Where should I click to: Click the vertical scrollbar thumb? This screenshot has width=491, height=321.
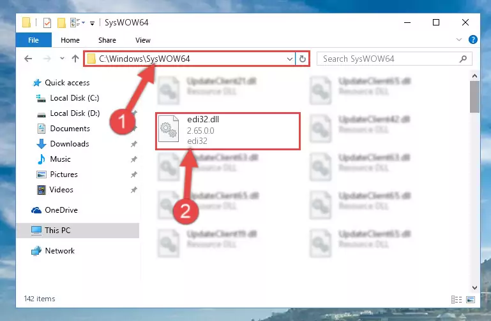pyautogui.click(x=474, y=97)
